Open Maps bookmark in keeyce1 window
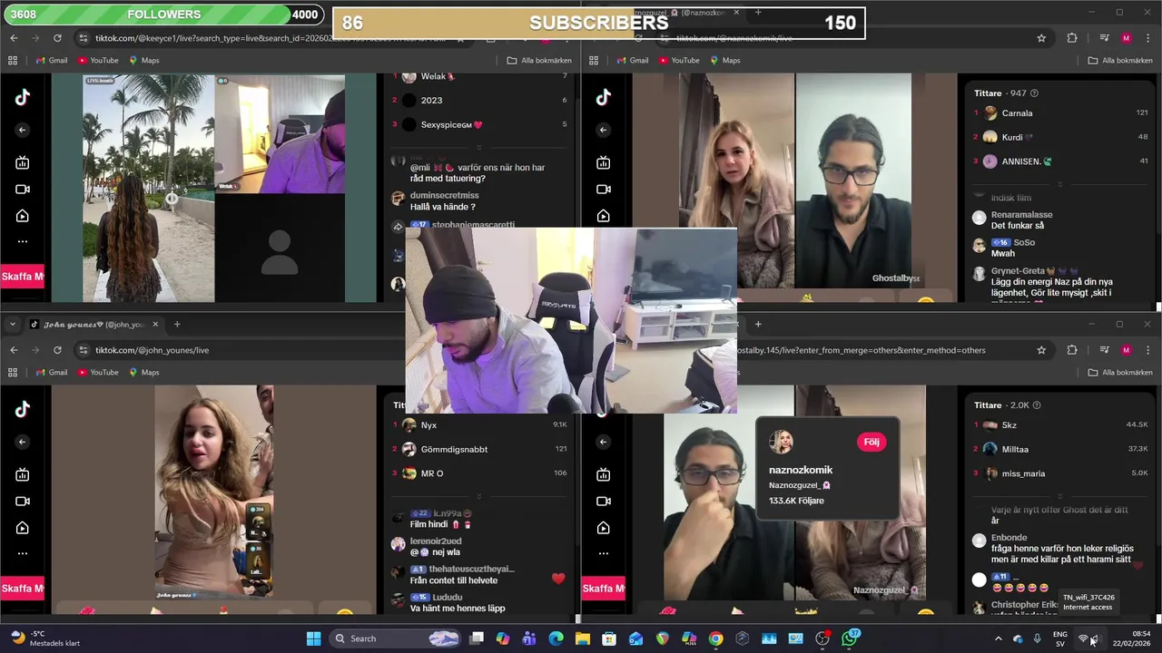The height and width of the screenshot is (653, 1162). [143, 61]
